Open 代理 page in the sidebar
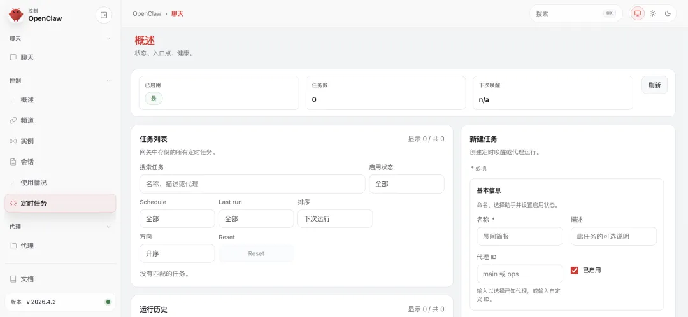 click(61, 246)
